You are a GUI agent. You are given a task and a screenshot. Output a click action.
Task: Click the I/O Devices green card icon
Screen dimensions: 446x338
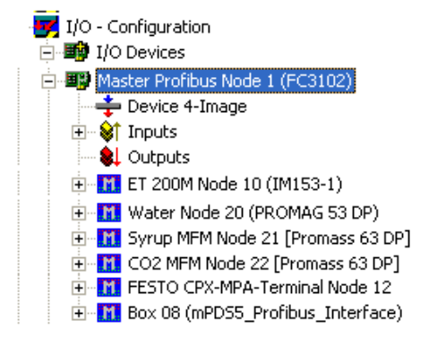coord(76,52)
